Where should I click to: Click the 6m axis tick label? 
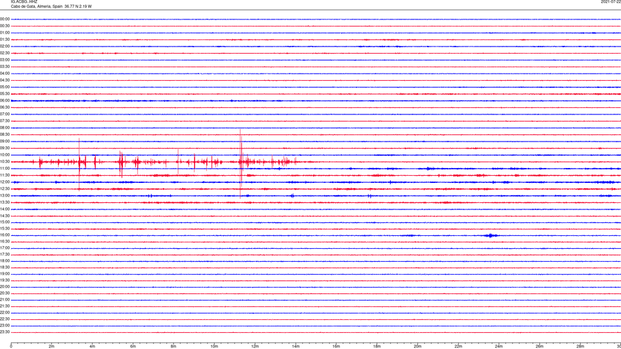coord(133,346)
